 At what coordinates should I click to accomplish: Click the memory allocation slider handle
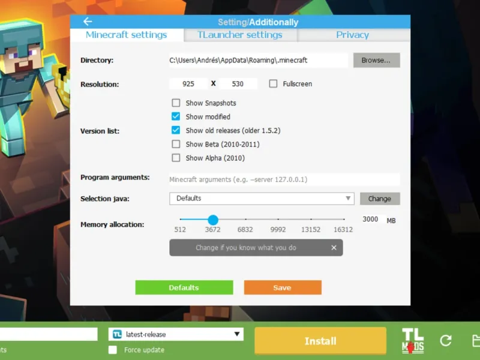pos(213,220)
